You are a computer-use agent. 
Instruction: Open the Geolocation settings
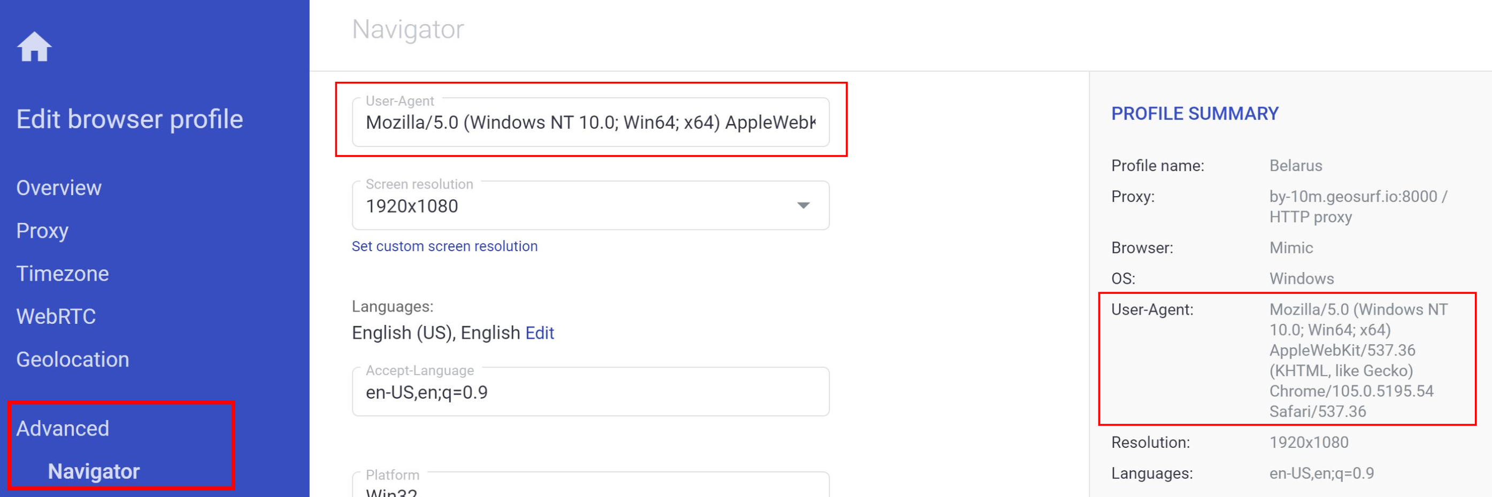(x=72, y=359)
